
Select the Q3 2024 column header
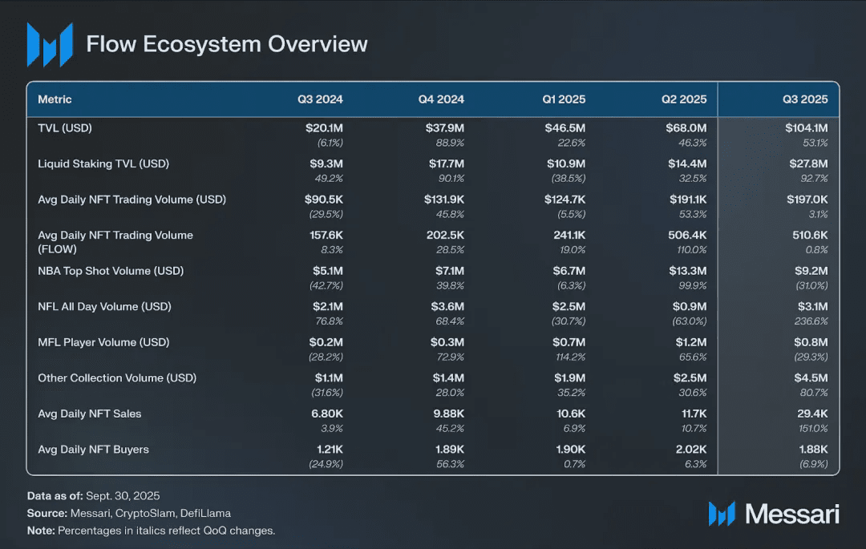coord(320,99)
